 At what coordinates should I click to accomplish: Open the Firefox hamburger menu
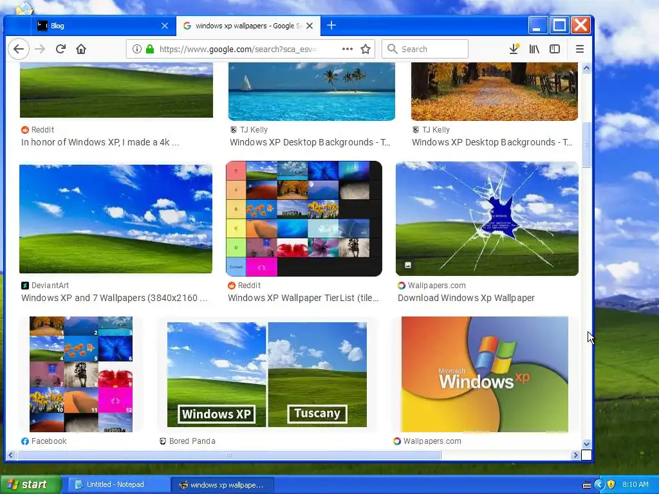point(580,49)
